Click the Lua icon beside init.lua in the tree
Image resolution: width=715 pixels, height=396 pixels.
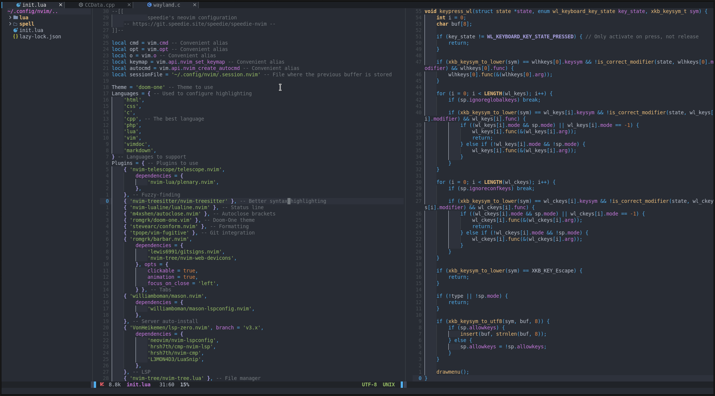coord(16,30)
